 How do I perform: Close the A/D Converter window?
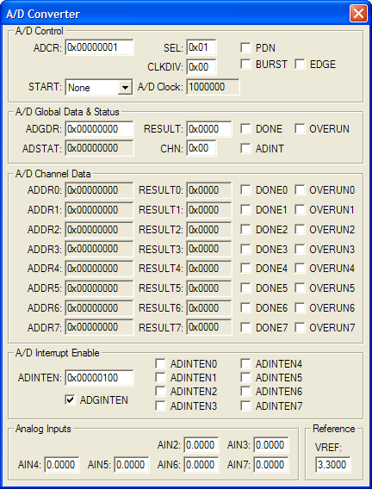point(358,14)
